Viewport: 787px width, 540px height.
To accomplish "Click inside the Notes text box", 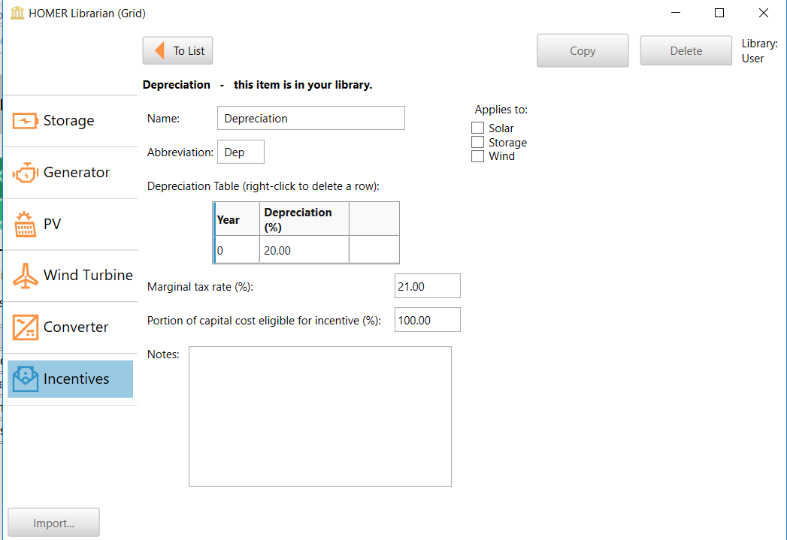I will tap(319, 415).
